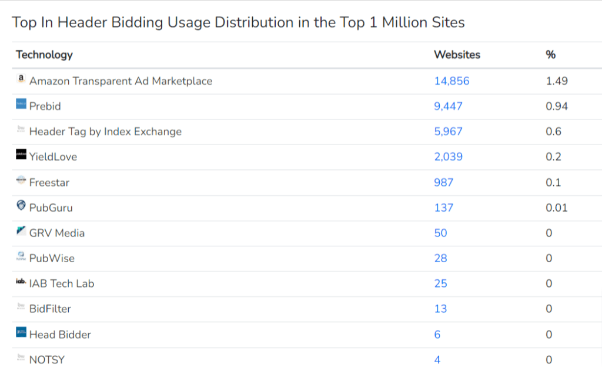Click the IAB Tech Lab logo icon
The image size is (602, 381).
(x=21, y=282)
